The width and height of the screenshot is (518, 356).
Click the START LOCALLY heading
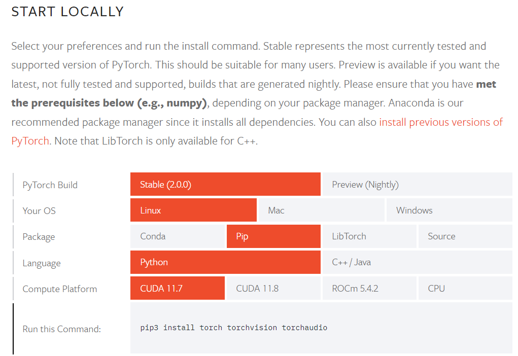tap(67, 12)
